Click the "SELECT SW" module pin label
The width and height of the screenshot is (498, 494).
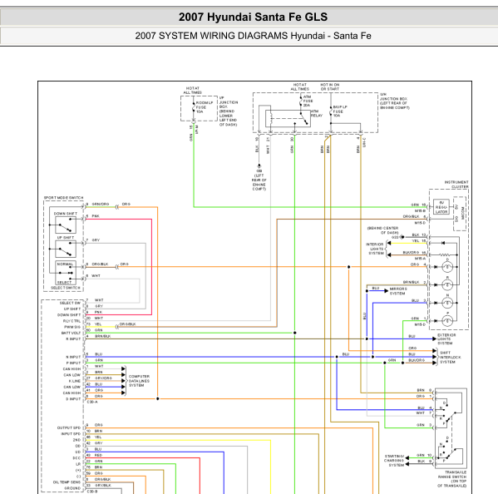[x=70, y=303]
